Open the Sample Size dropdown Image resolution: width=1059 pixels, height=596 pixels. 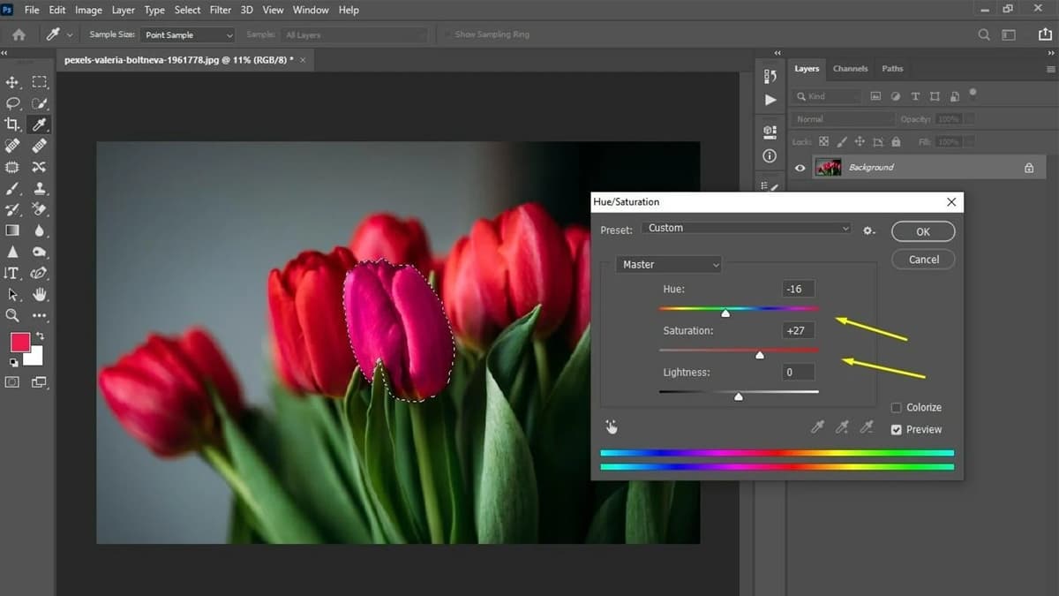tap(187, 35)
